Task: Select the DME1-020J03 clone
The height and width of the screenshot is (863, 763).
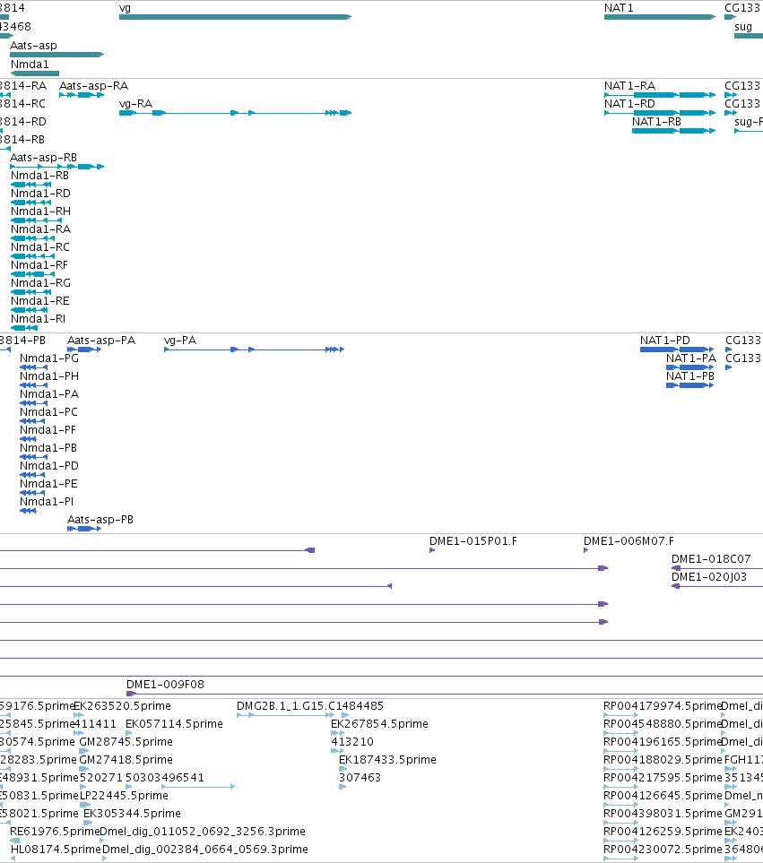Action: [716, 586]
